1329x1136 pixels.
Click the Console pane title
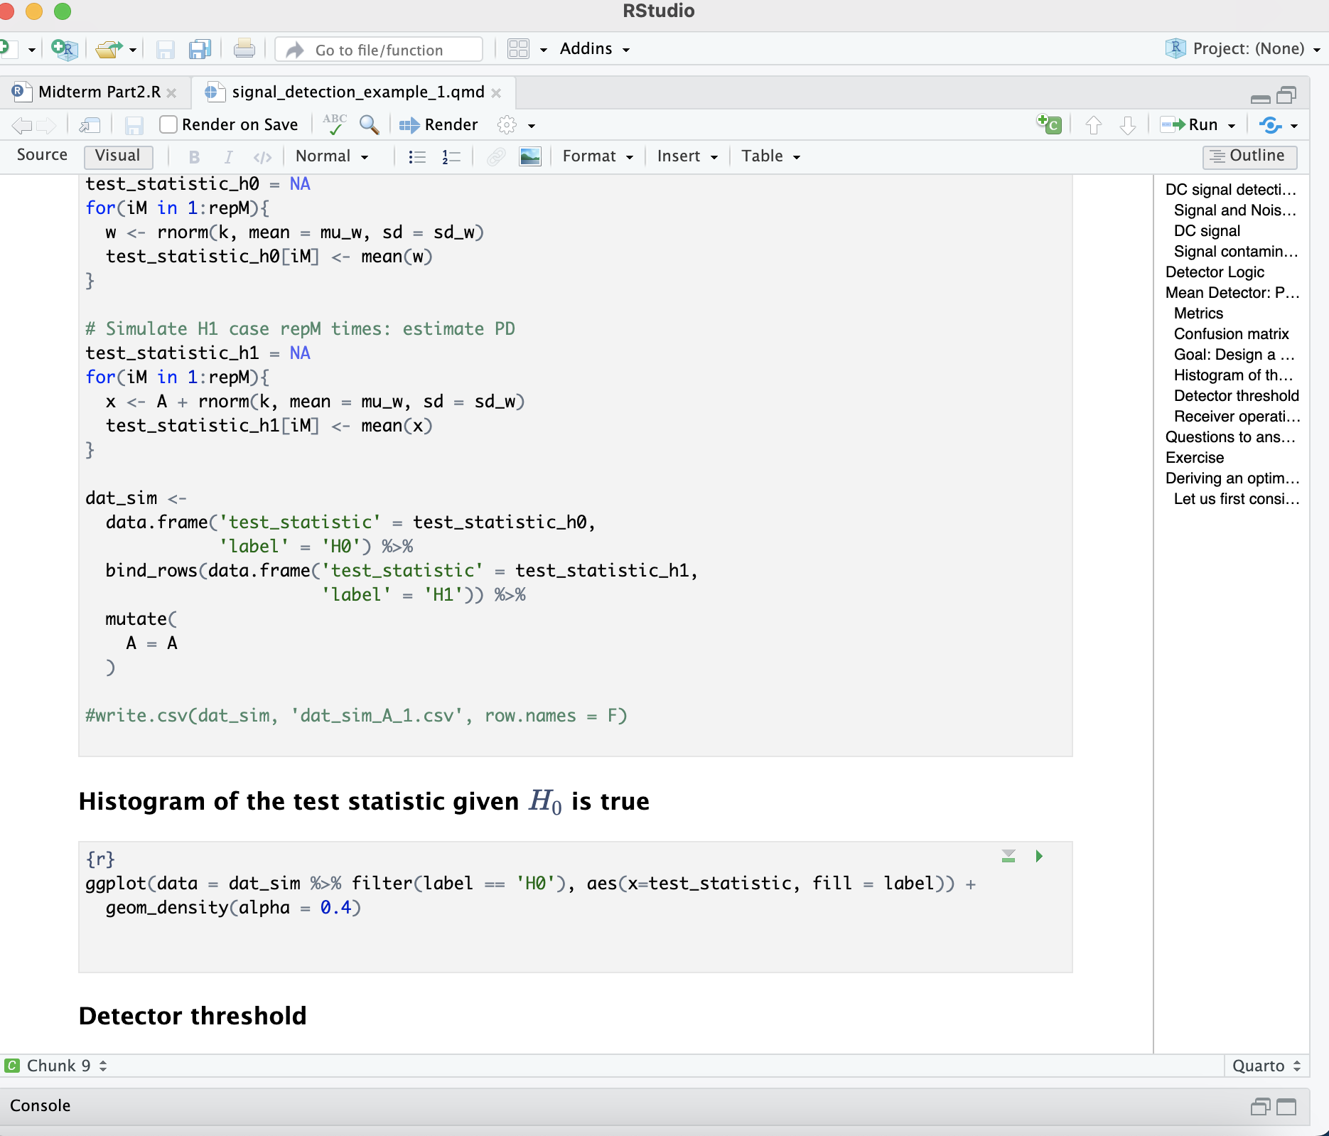41,1105
